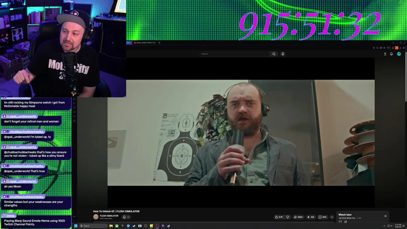The image size is (407, 229).
Task: Toggle shuffle in Watch later panel
Action: coord(345,222)
